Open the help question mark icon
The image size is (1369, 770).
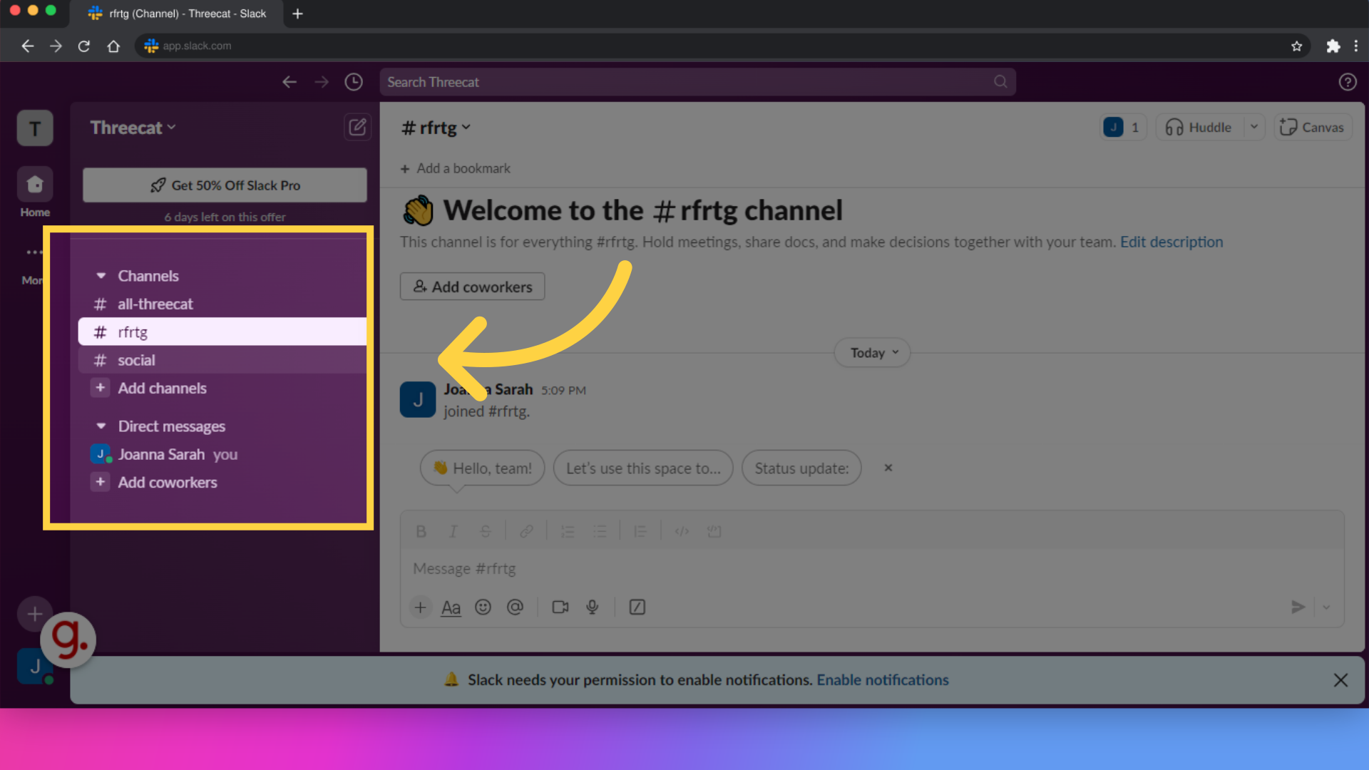pos(1347,82)
